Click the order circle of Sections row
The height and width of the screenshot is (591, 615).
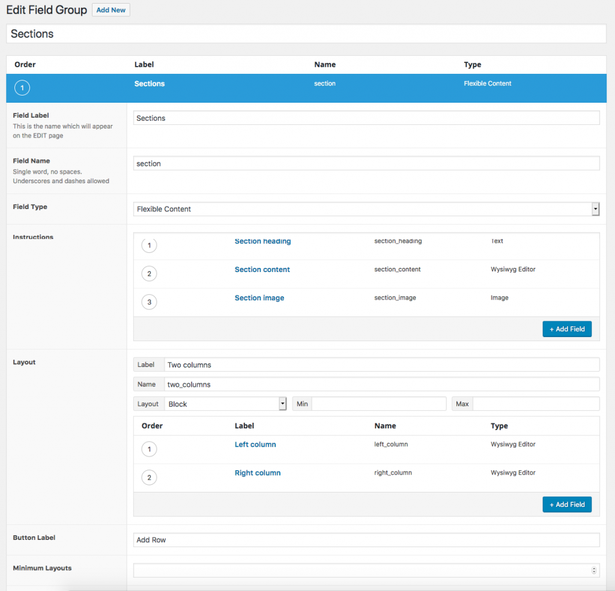coord(22,88)
